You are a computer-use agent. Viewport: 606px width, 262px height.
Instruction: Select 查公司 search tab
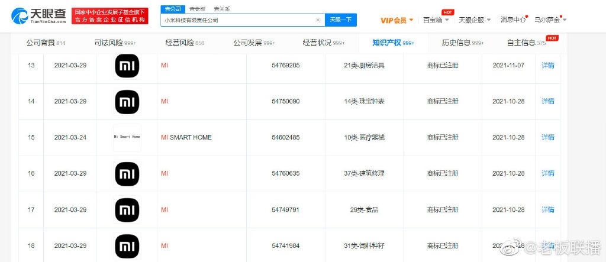(x=172, y=9)
